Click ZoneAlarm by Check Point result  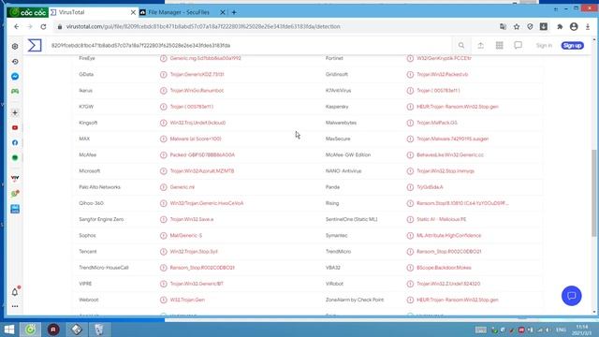point(458,300)
